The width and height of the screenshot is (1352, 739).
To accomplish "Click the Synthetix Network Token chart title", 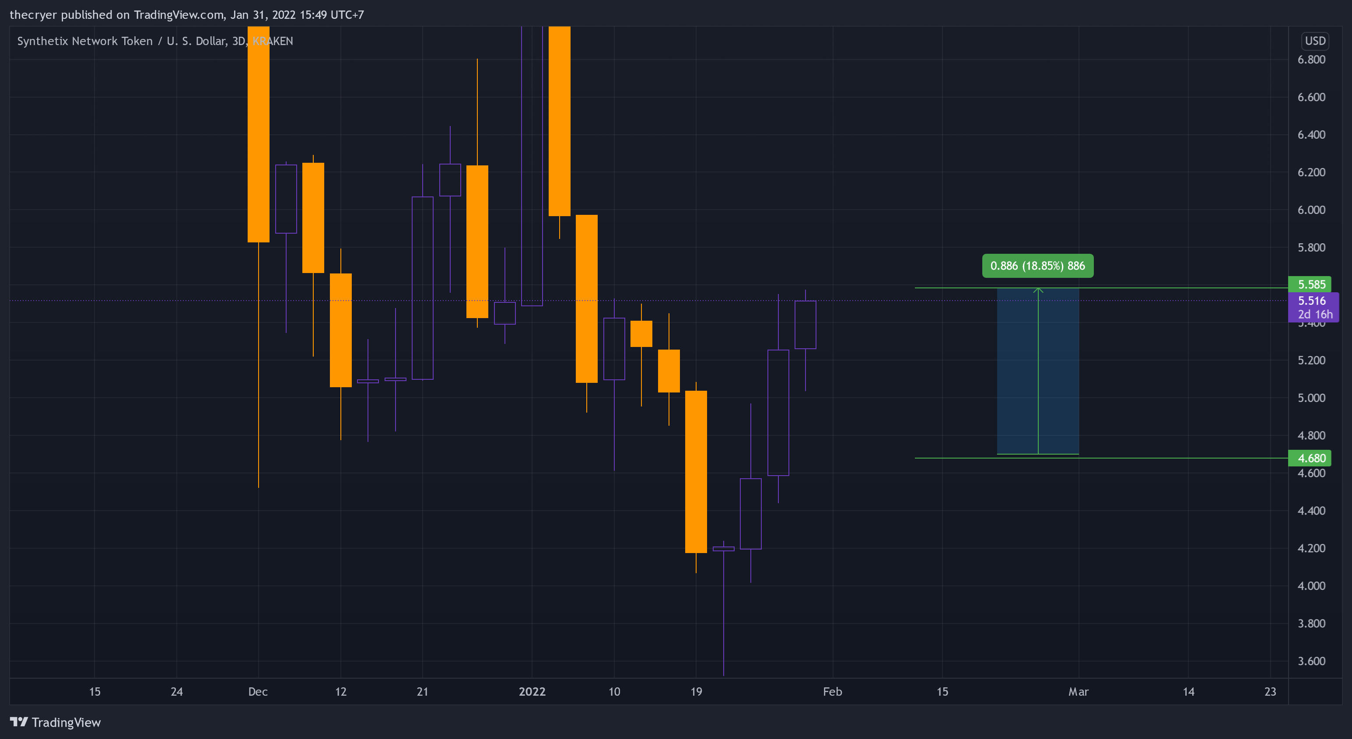I will tap(155, 41).
